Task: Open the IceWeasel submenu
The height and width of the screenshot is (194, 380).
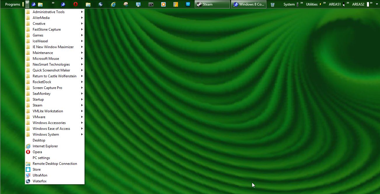Action: point(55,41)
